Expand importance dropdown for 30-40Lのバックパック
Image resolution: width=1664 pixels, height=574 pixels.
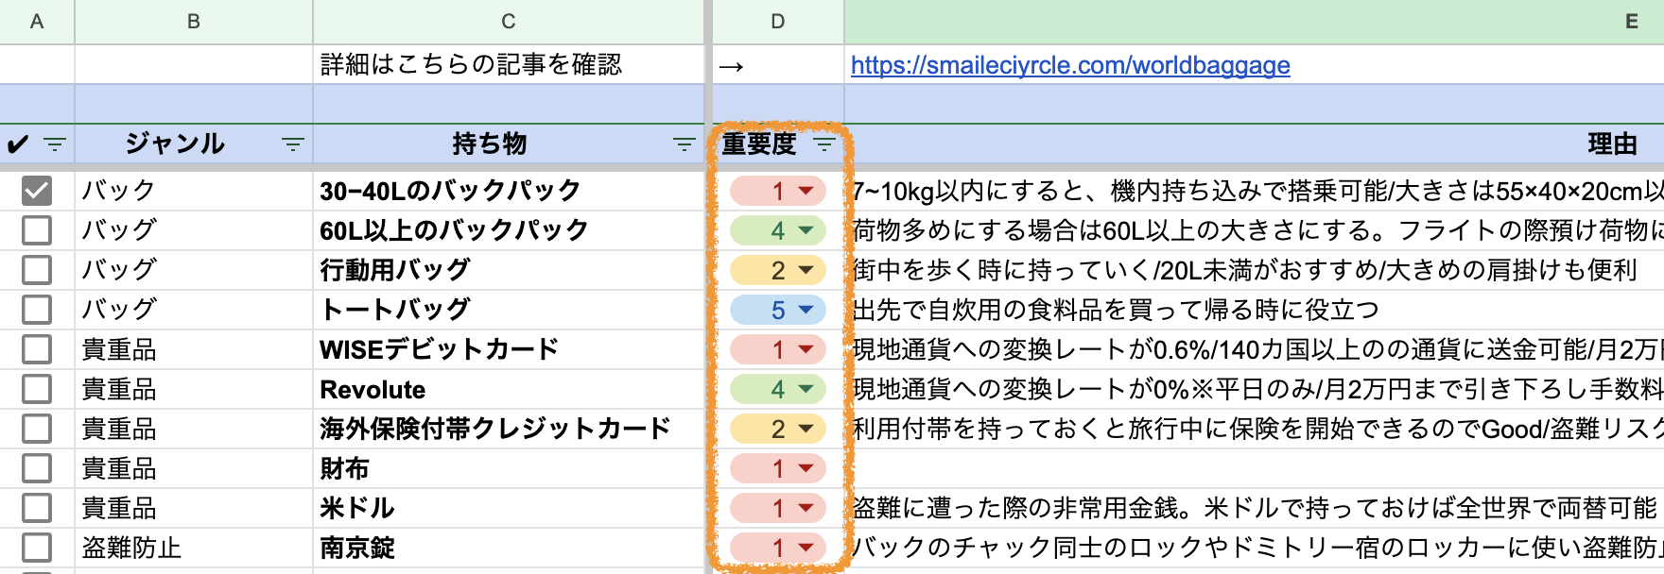(x=805, y=191)
